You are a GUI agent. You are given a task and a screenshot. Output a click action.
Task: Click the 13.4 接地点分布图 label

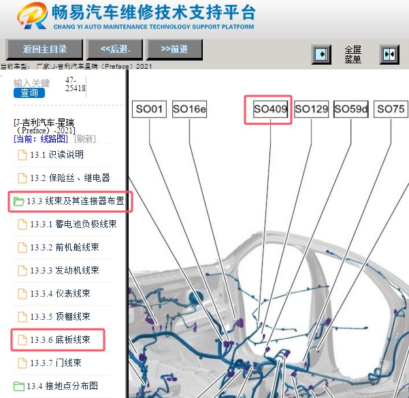63,386
